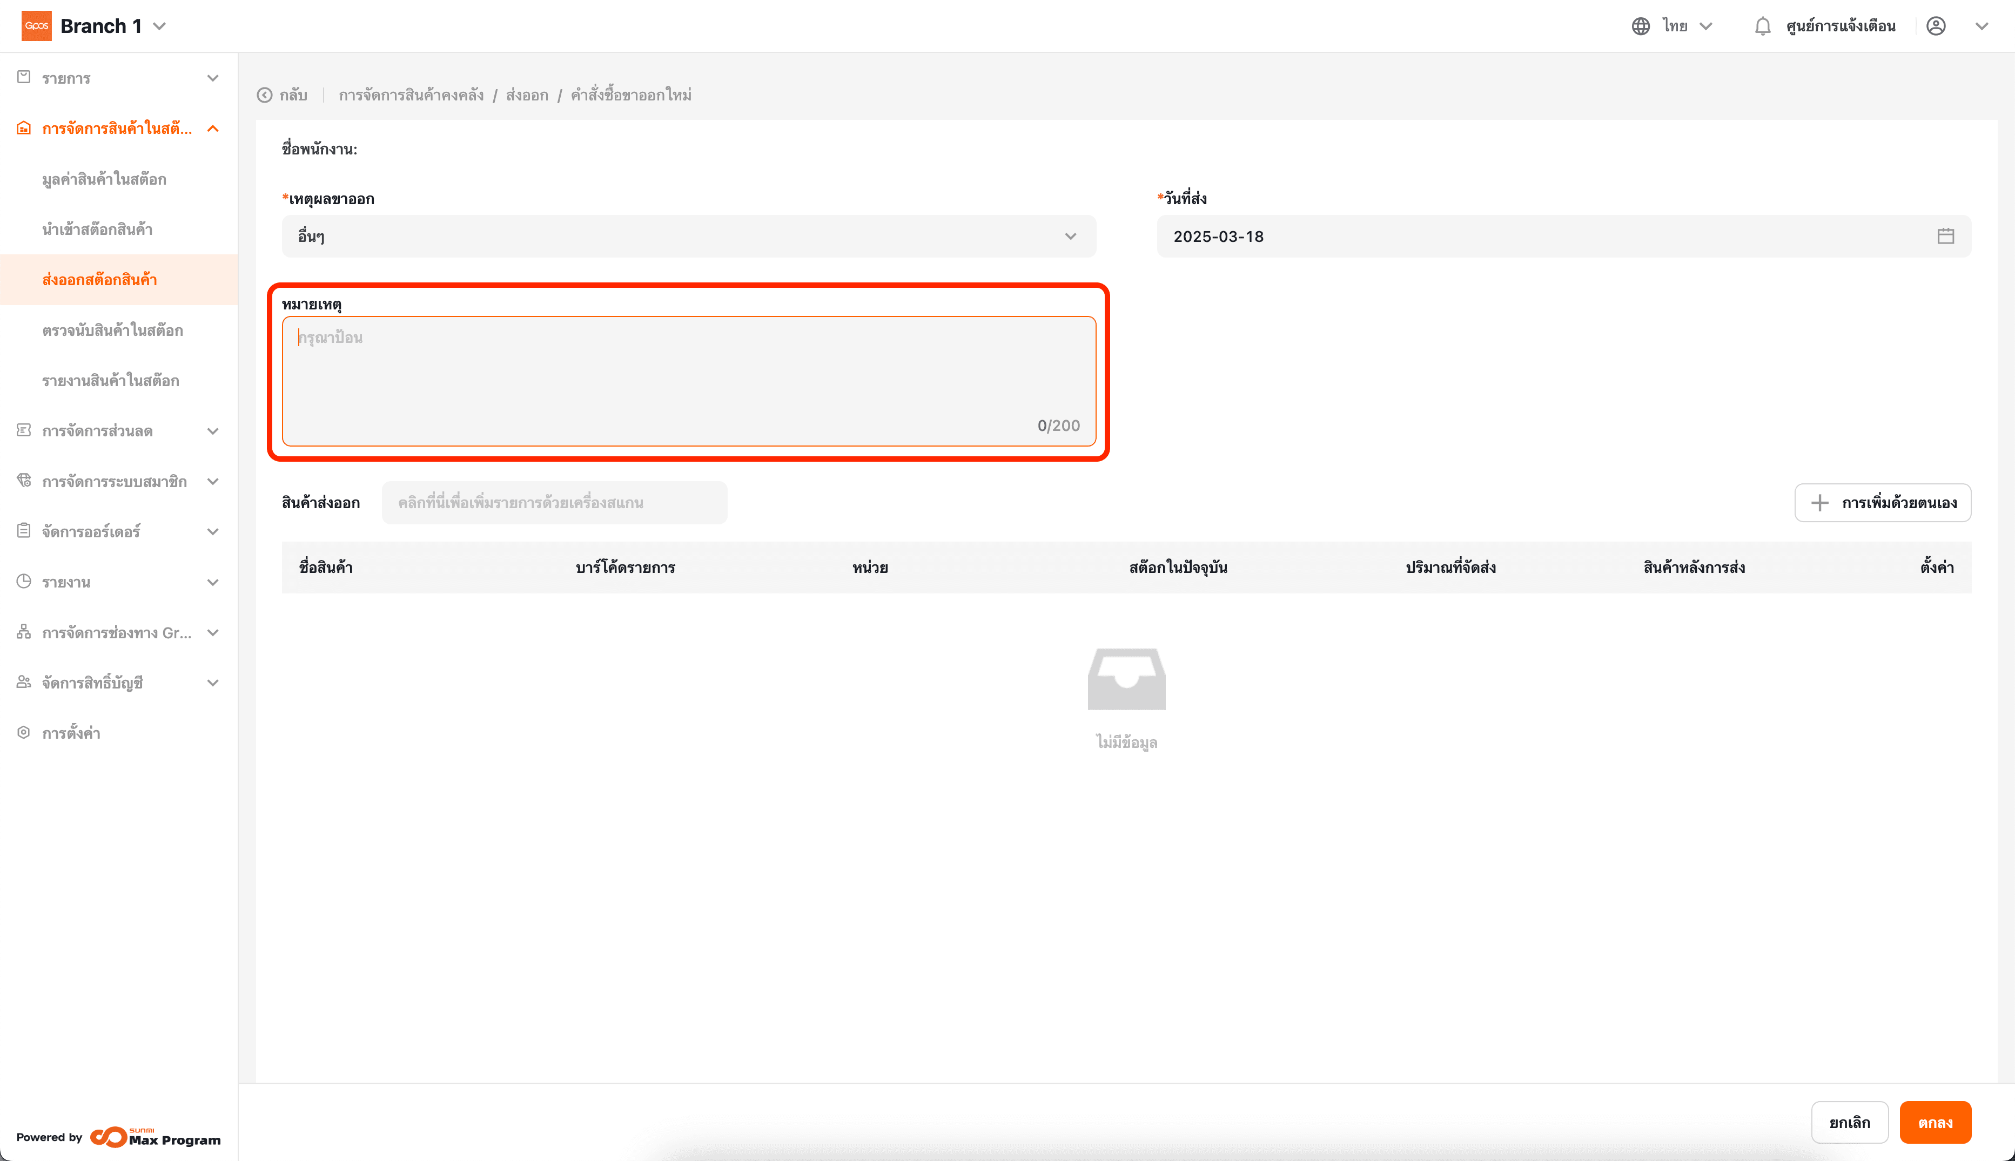Viewport: 2015px width, 1161px height.
Task: Open the อื่นๆ reason dropdown
Action: [x=688, y=236]
